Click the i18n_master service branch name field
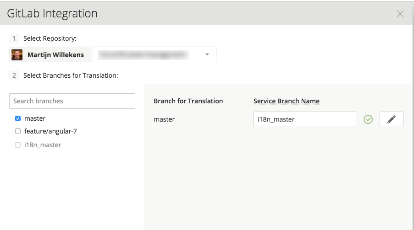 [x=305, y=119]
